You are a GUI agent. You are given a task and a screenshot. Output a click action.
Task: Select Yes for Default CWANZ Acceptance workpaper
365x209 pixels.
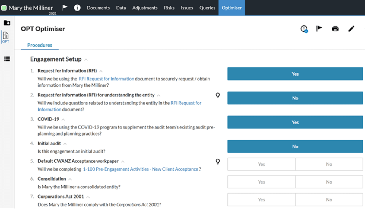pyautogui.click(x=261, y=164)
